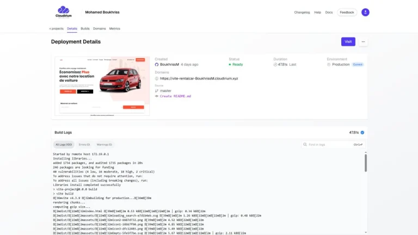Click log line 'Started by remote host 172.19.0.1'
Image resolution: width=418 pixels, height=235 pixels.
pos(81,154)
